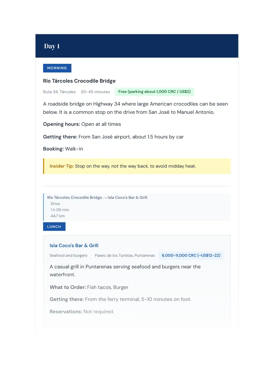Click the What to Order line
274x388 pixels.
(x=89, y=287)
